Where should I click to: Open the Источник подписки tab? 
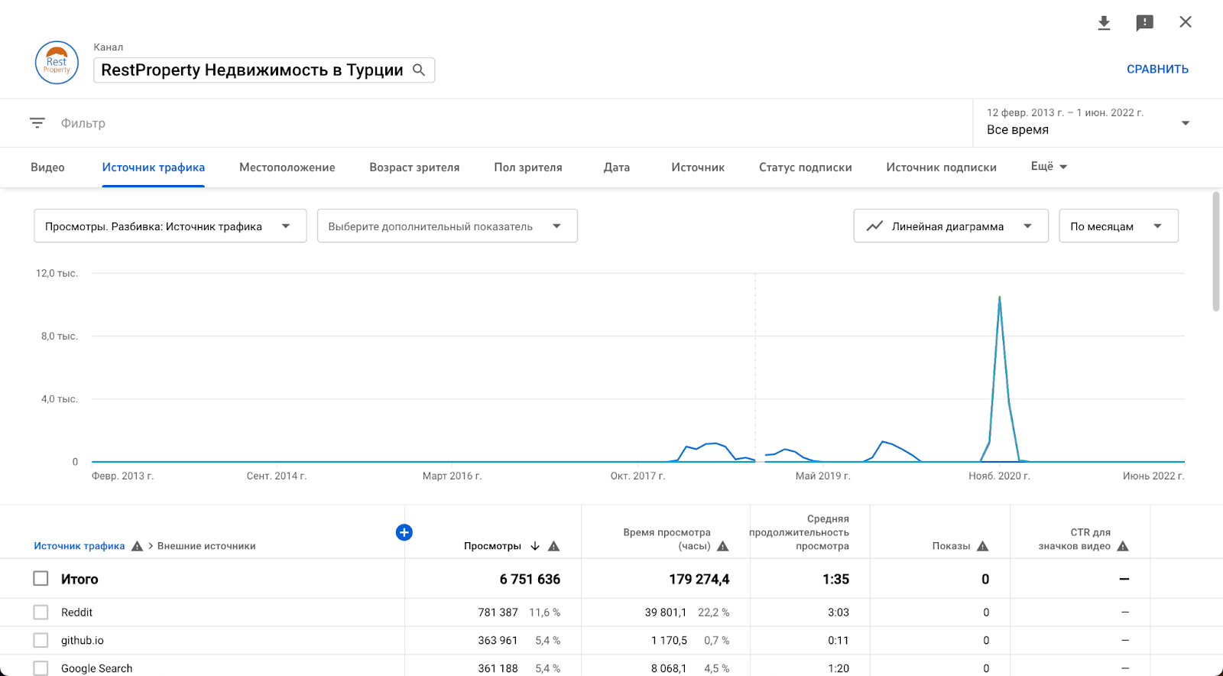[x=942, y=167]
